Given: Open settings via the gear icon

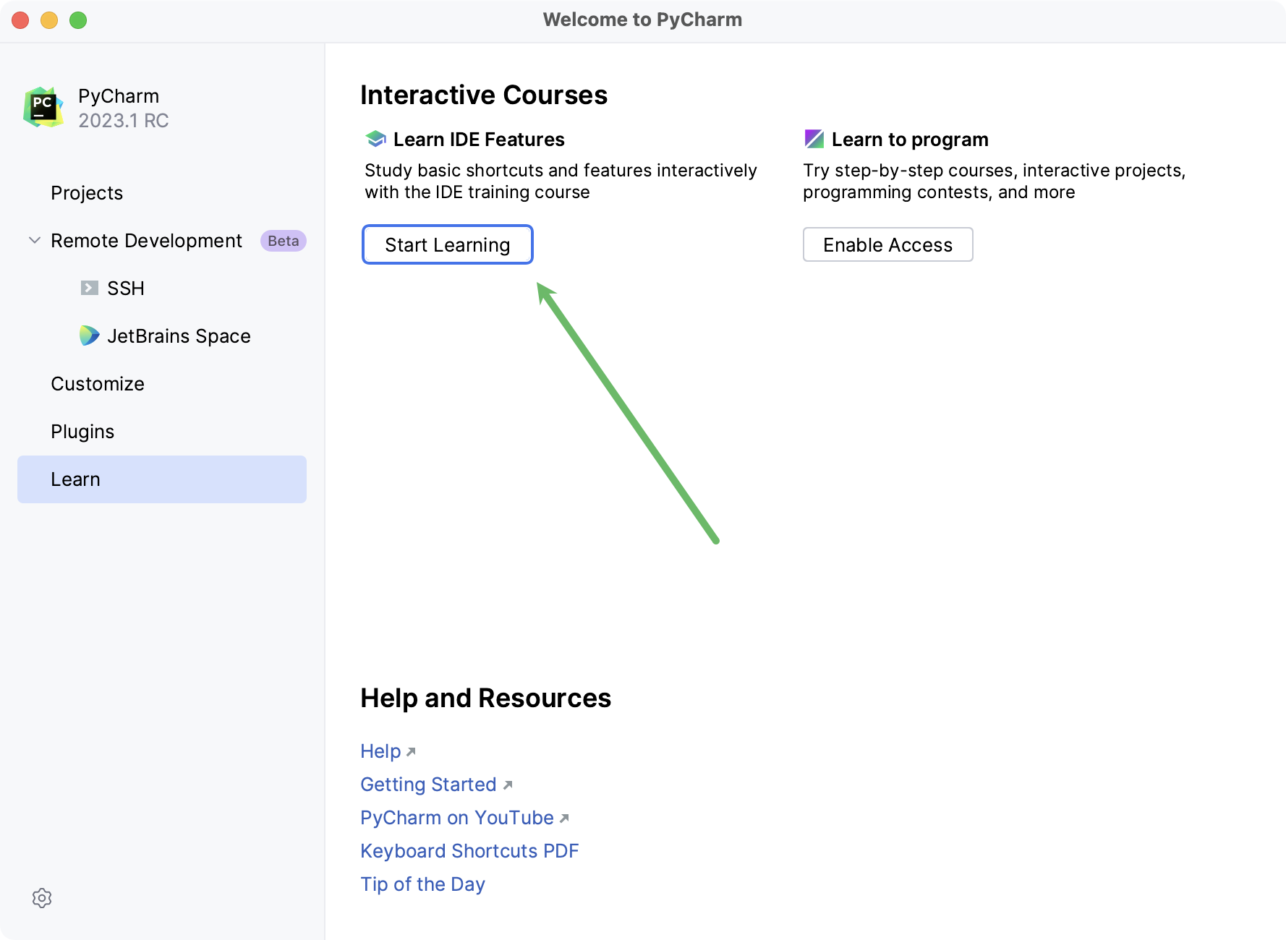Looking at the screenshot, I should pyautogui.click(x=43, y=898).
